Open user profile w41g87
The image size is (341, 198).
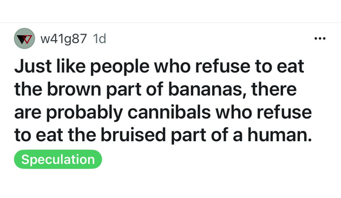coord(63,39)
